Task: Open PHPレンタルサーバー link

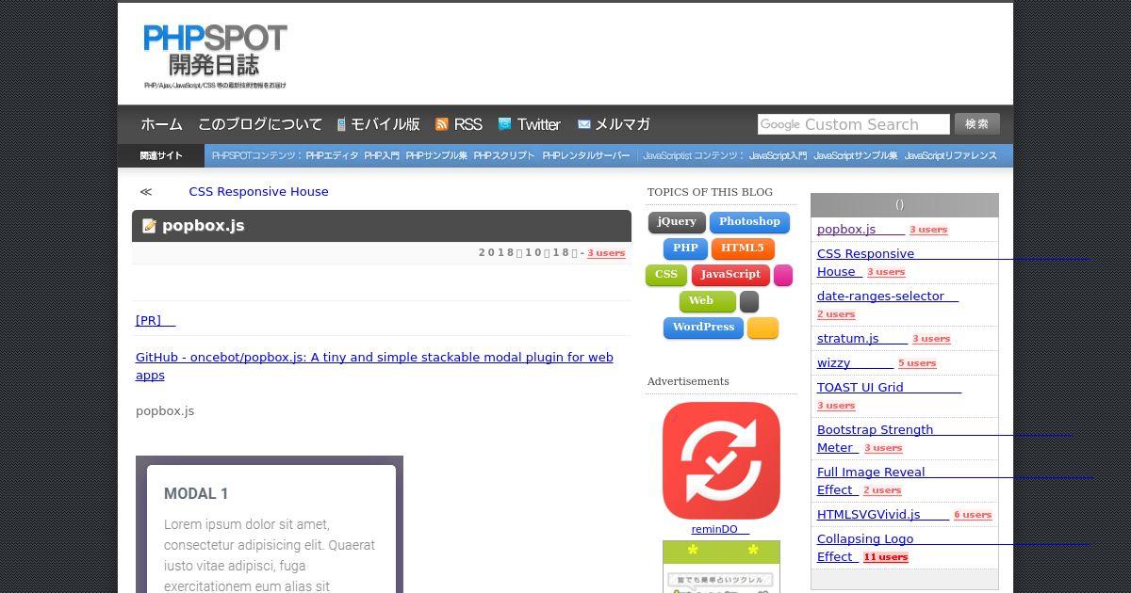Action: (x=586, y=156)
